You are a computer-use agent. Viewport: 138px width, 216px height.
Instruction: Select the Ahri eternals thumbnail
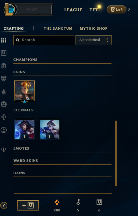tap(25, 129)
